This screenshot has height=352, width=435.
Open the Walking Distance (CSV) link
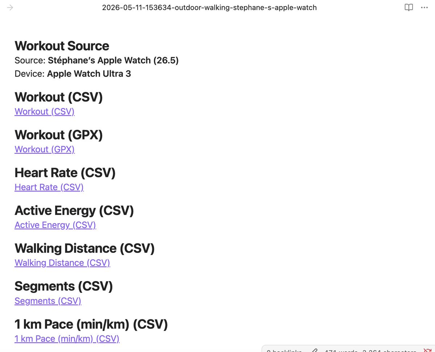click(62, 263)
